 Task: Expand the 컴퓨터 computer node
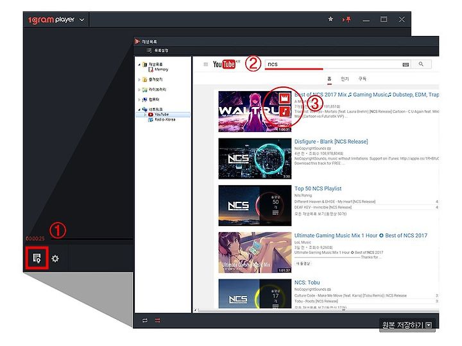pos(139,99)
